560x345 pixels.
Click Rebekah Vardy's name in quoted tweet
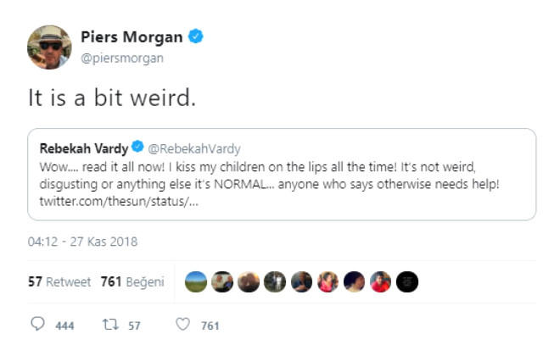coord(79,148)
